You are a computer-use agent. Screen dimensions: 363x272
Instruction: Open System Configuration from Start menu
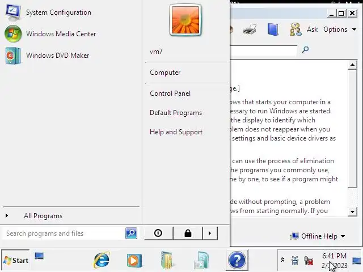(x=48, y=12)
